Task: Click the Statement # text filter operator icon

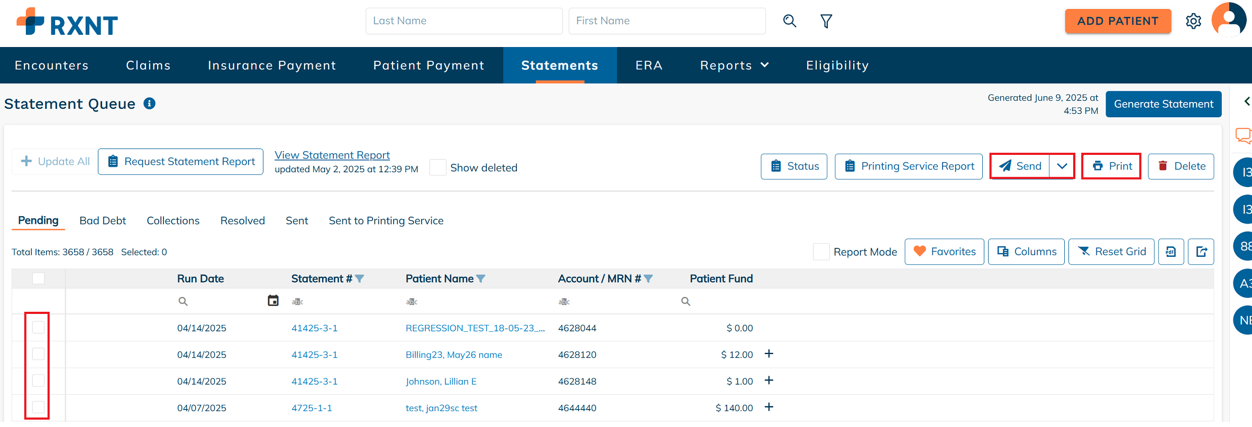Action: click(x=297, y=301)
